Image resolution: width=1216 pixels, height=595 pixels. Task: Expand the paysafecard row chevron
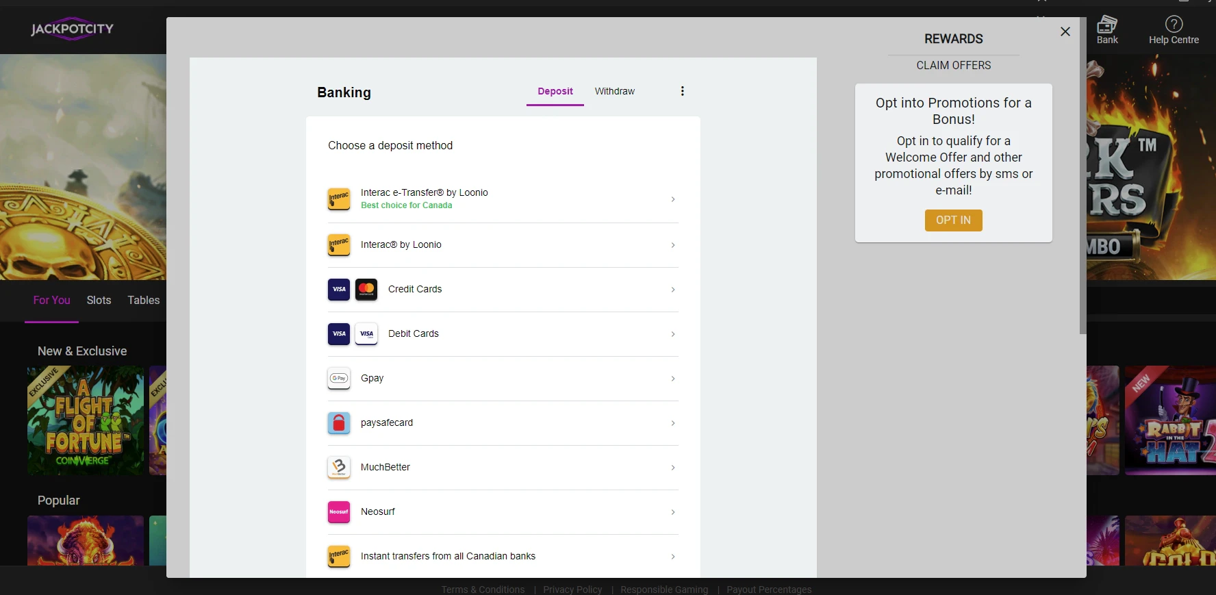pyautogui.click(x=673, y=423)
